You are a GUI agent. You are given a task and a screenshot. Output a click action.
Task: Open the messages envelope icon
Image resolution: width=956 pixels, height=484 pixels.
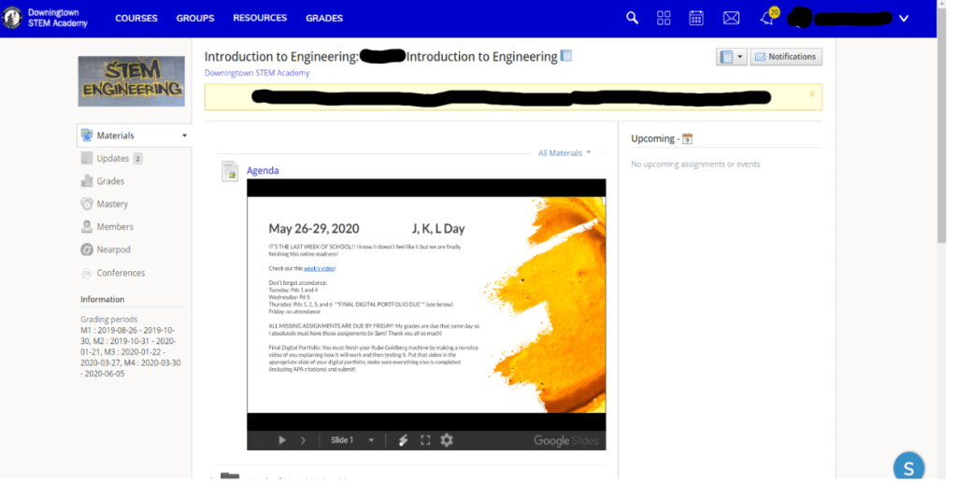[731, 18]
